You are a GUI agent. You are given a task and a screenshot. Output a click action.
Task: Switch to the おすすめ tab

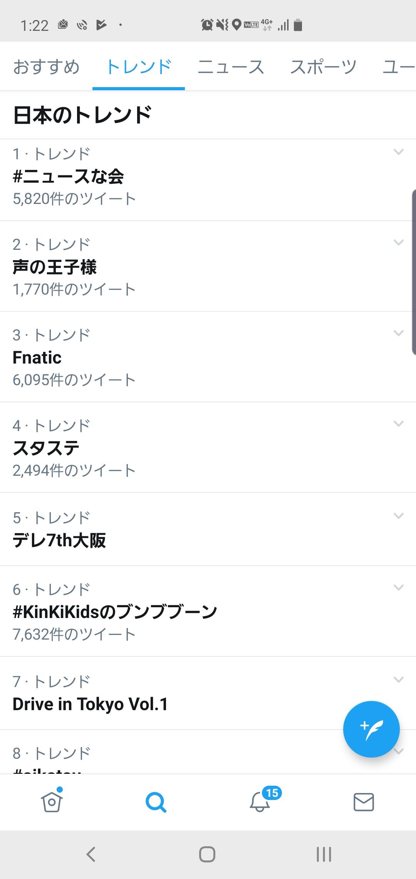[46, 67]
